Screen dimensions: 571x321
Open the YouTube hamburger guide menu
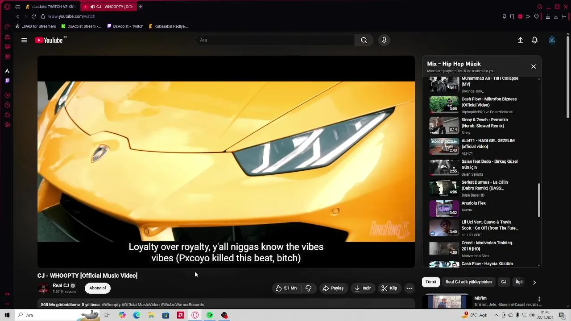[x=24, y=40]
